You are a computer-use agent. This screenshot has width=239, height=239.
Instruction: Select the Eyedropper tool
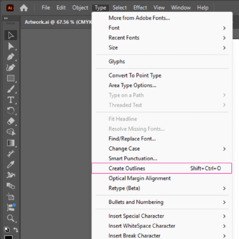pyautogui.click(x=11, y=164)
